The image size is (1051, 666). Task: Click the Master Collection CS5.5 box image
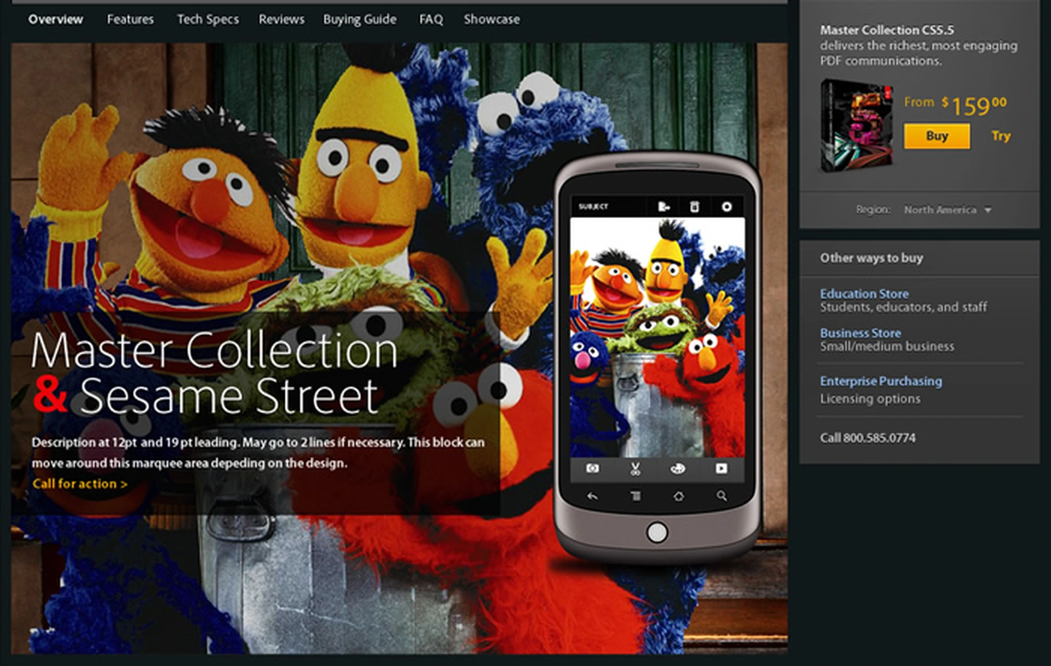[x=857, y=125]
